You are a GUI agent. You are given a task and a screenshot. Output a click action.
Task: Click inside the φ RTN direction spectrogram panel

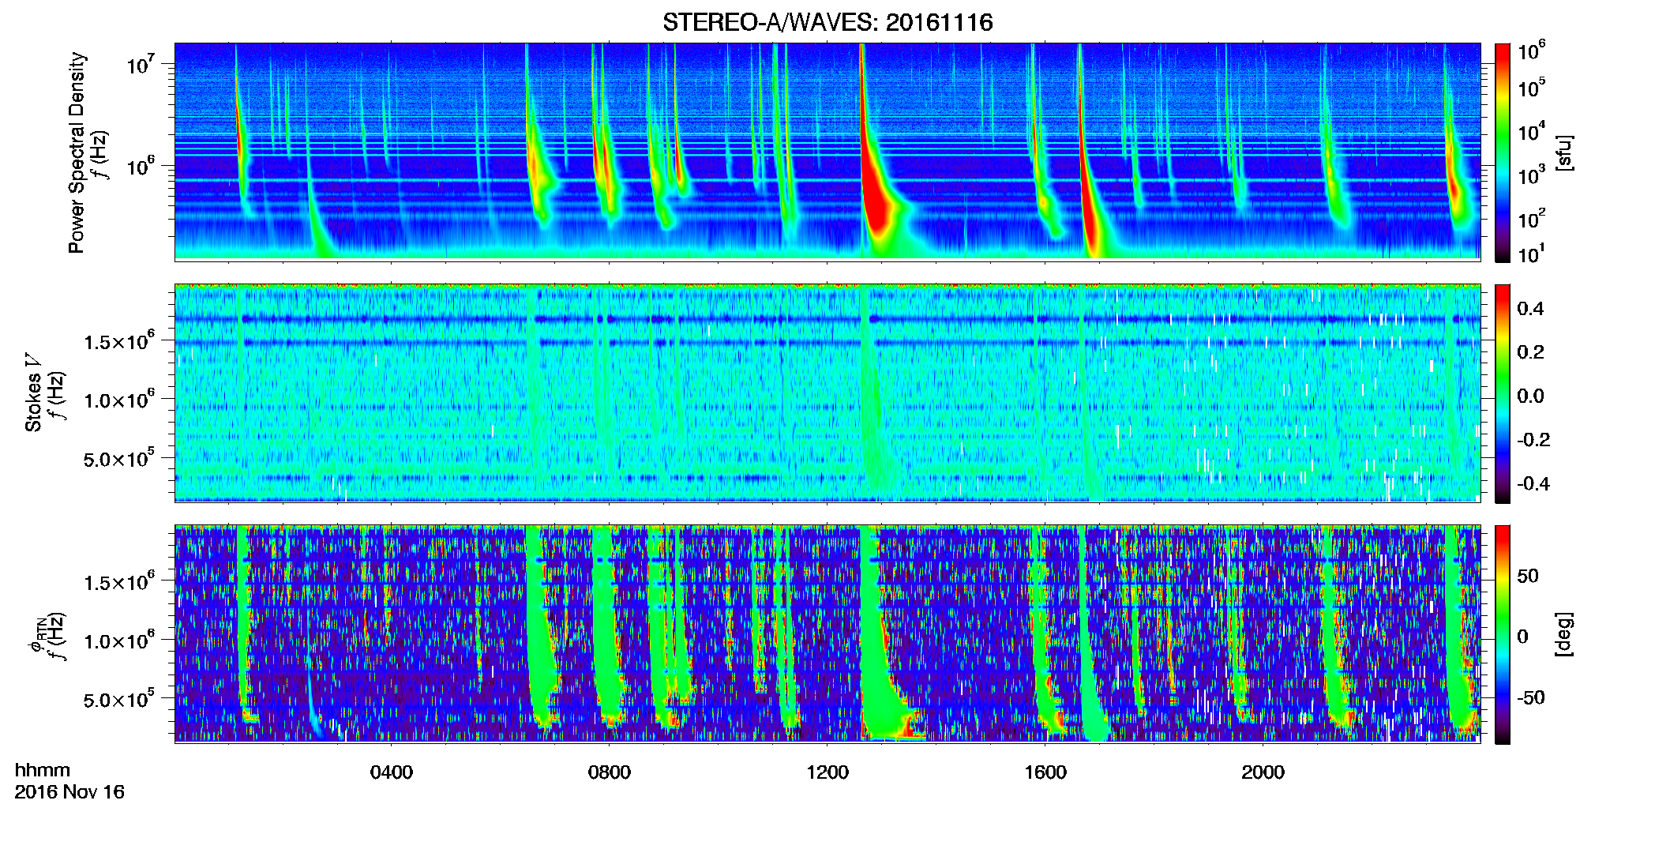click(827, 634)
